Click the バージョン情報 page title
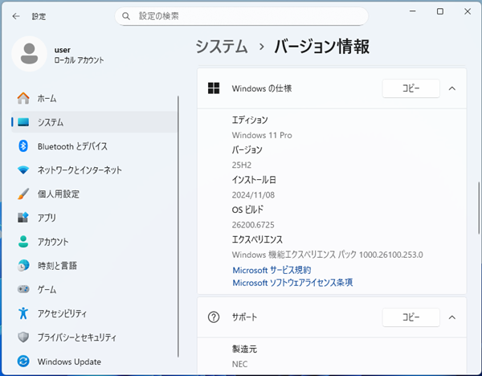This screenshot has height=376, width=482. click(321, 47)
